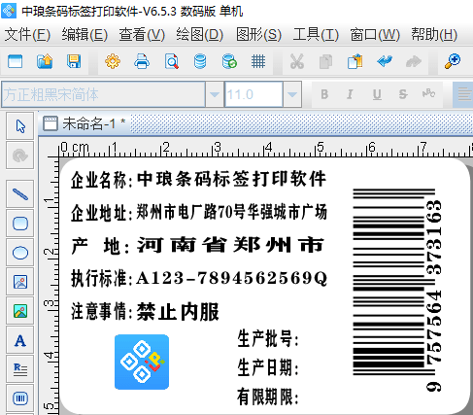Open the 图形(S) menu
The width and height of the screenshot is (473, 415).
[x=258, y=35]
